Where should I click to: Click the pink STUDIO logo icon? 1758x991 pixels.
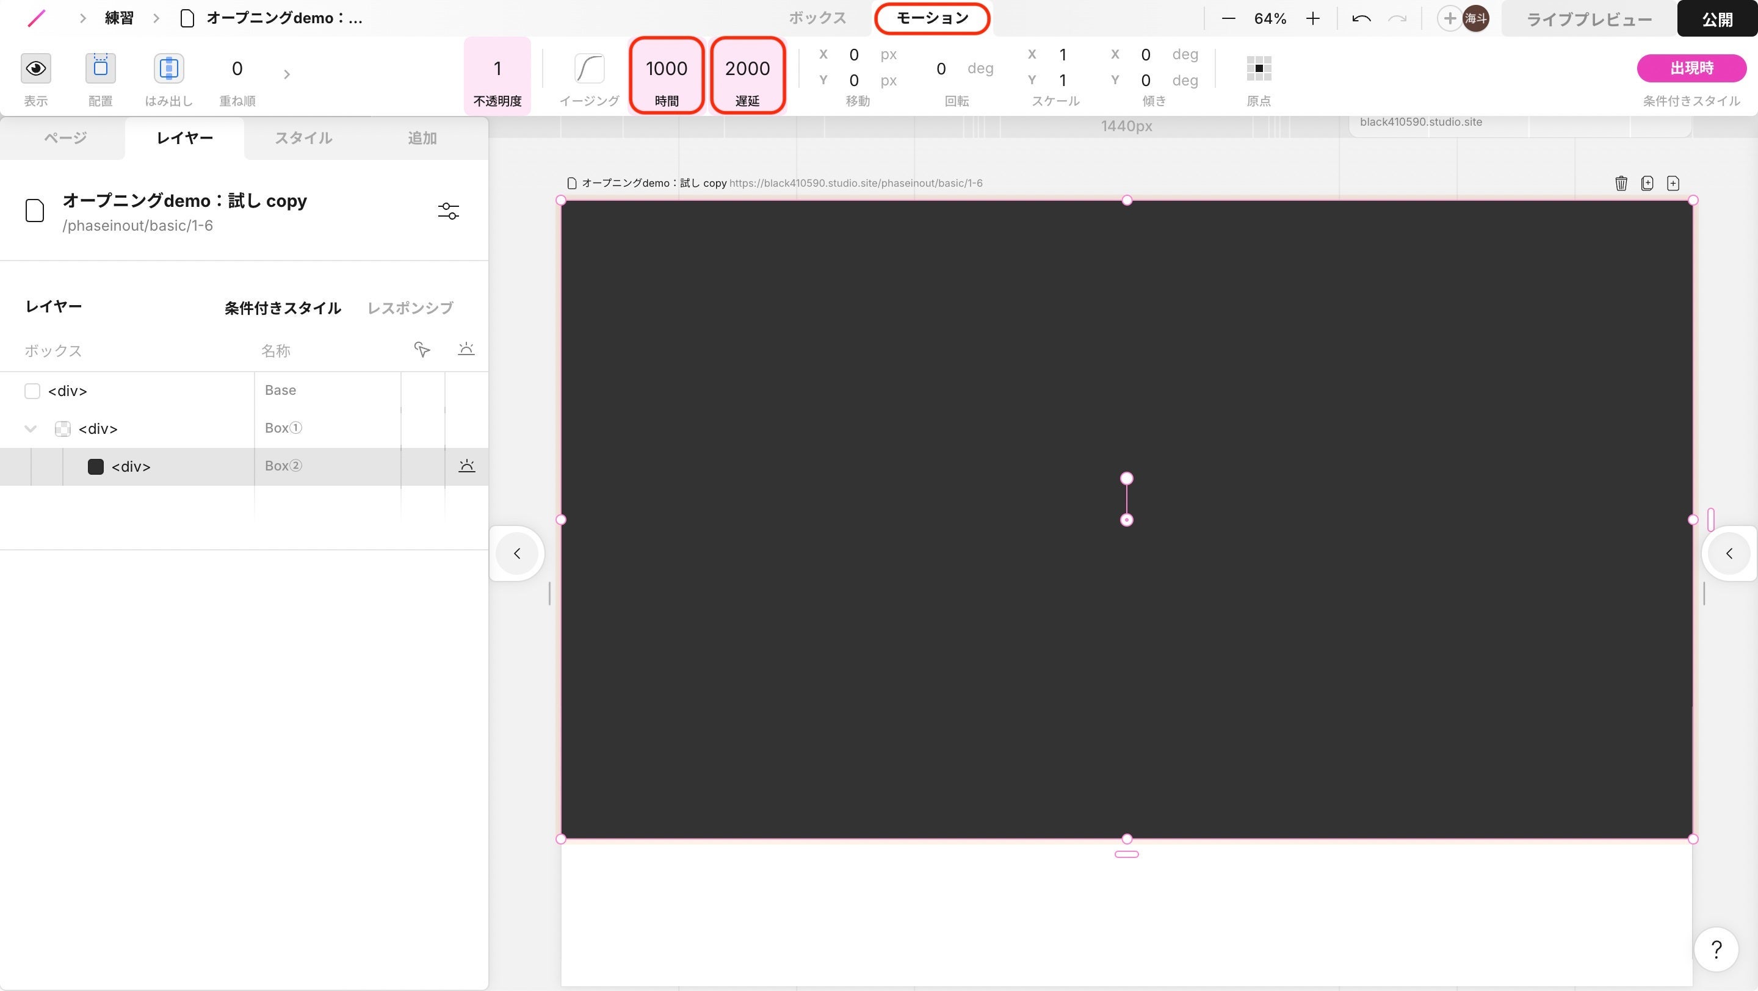click(x=36, y=18)
